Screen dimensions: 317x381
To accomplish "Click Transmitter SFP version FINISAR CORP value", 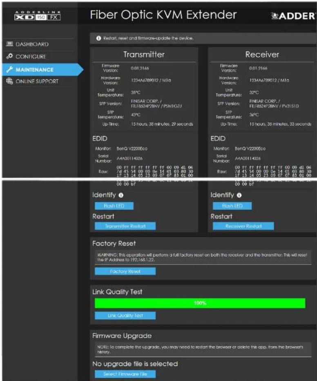I will tap(156, 103).
